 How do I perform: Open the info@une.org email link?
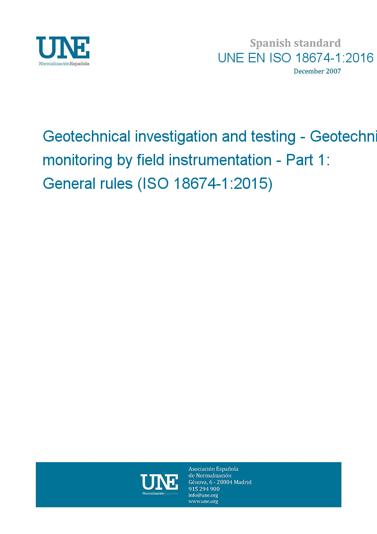pyautogui.click(x=203, y=495)
